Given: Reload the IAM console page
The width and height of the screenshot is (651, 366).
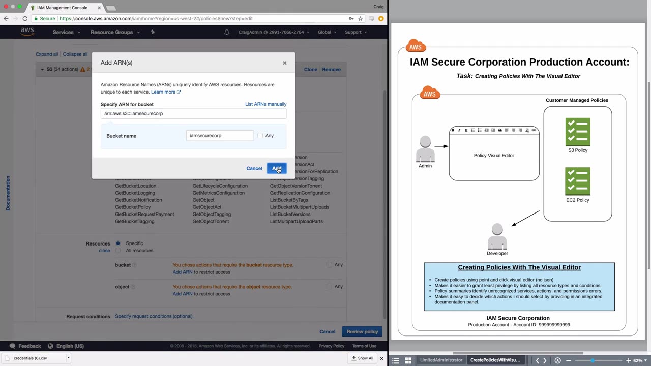Looking at the screenshot, I should [x=24, y=19].
